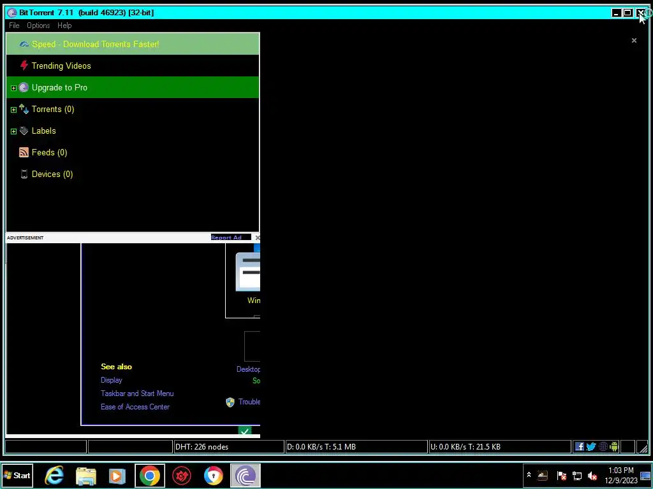Click the window resize grip in the corner
Screen dimensions: 653x489
click(x=643, y=448)
